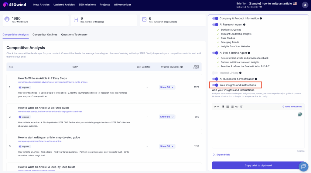Clear formatting in the editor
This screenshot has width=311, height=173.
(x=241, y=106)
